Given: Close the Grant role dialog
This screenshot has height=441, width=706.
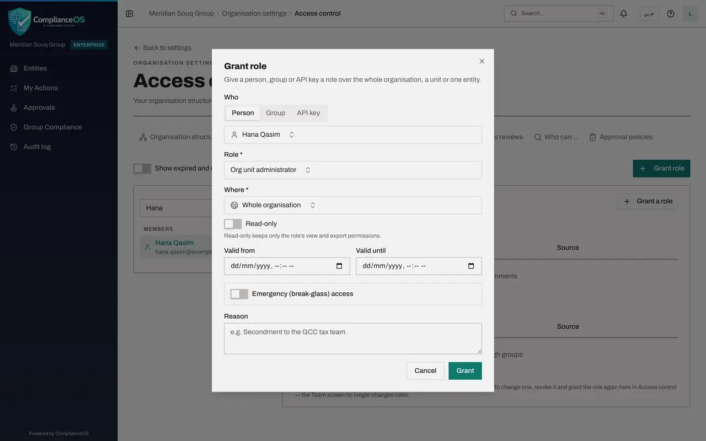Looking at the screenshot, I should [x=482, y=61].
